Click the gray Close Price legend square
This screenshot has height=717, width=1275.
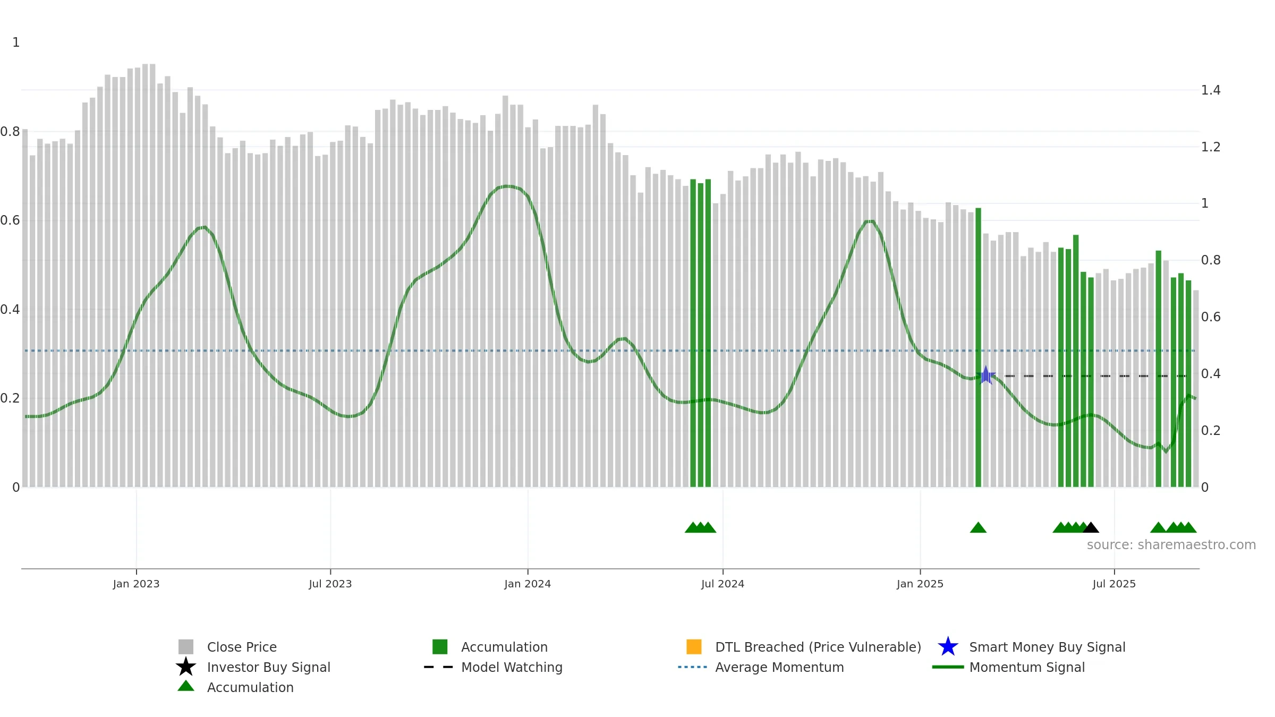(186, 647)
